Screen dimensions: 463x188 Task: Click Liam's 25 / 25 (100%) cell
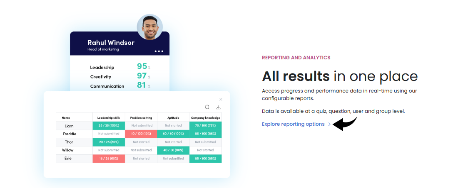click(109, 126)
